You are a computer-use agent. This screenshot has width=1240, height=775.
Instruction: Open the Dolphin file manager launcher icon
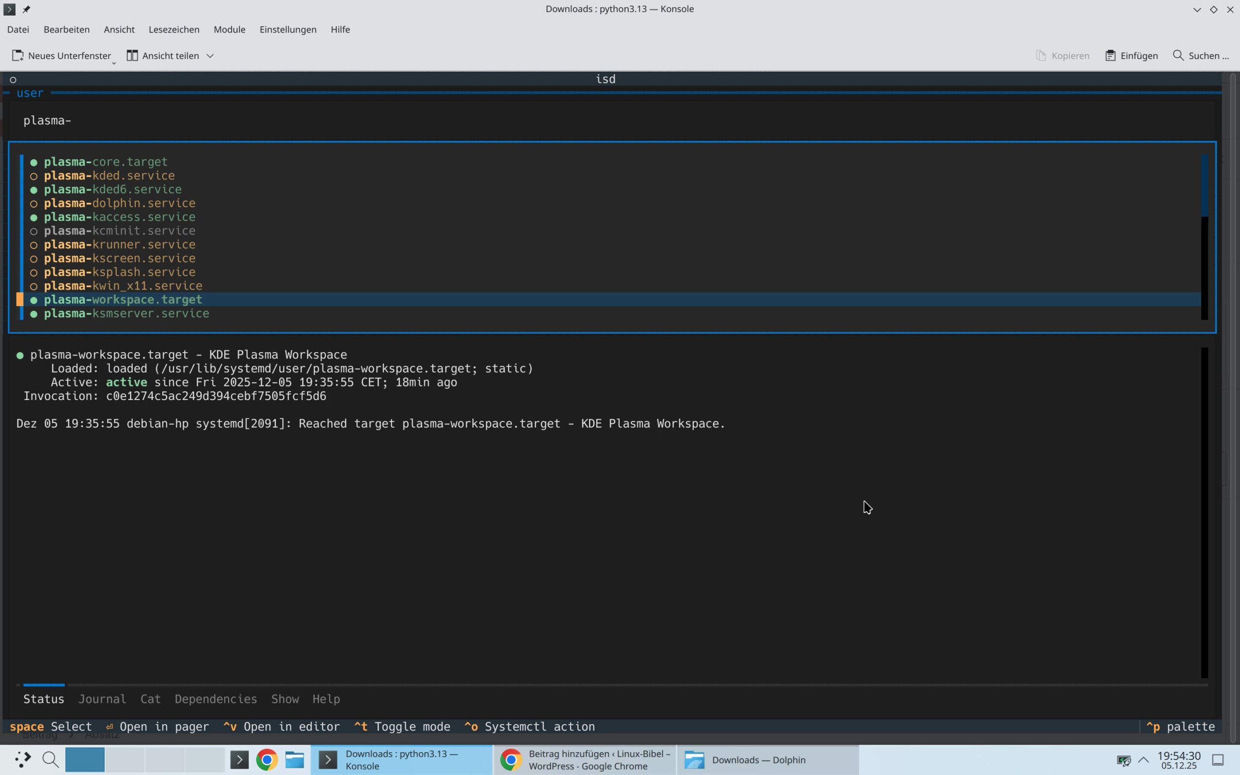[x=294, y=759]
